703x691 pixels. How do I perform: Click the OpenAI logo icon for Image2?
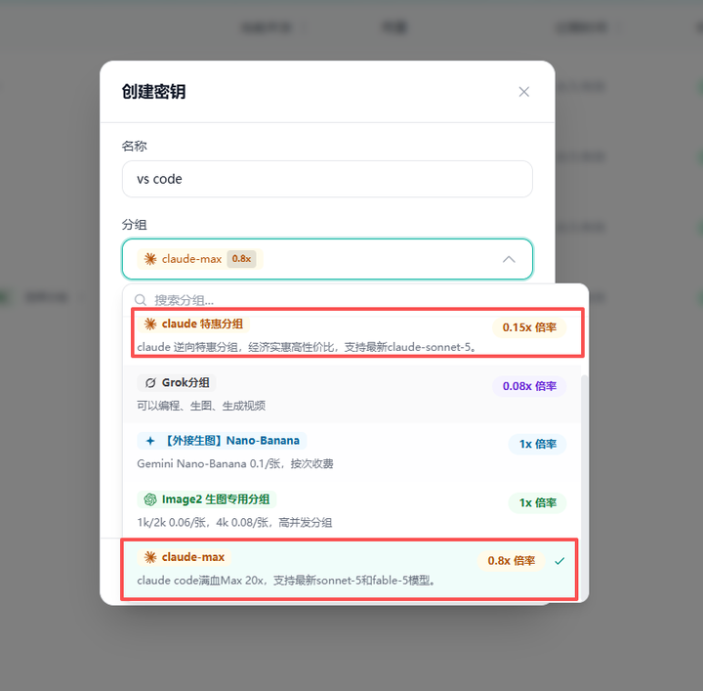150,499
